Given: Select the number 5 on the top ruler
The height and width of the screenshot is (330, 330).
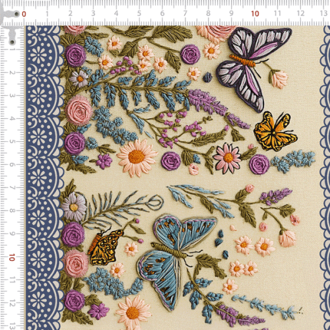Looking at the screenshot, I should coord(139,13).
